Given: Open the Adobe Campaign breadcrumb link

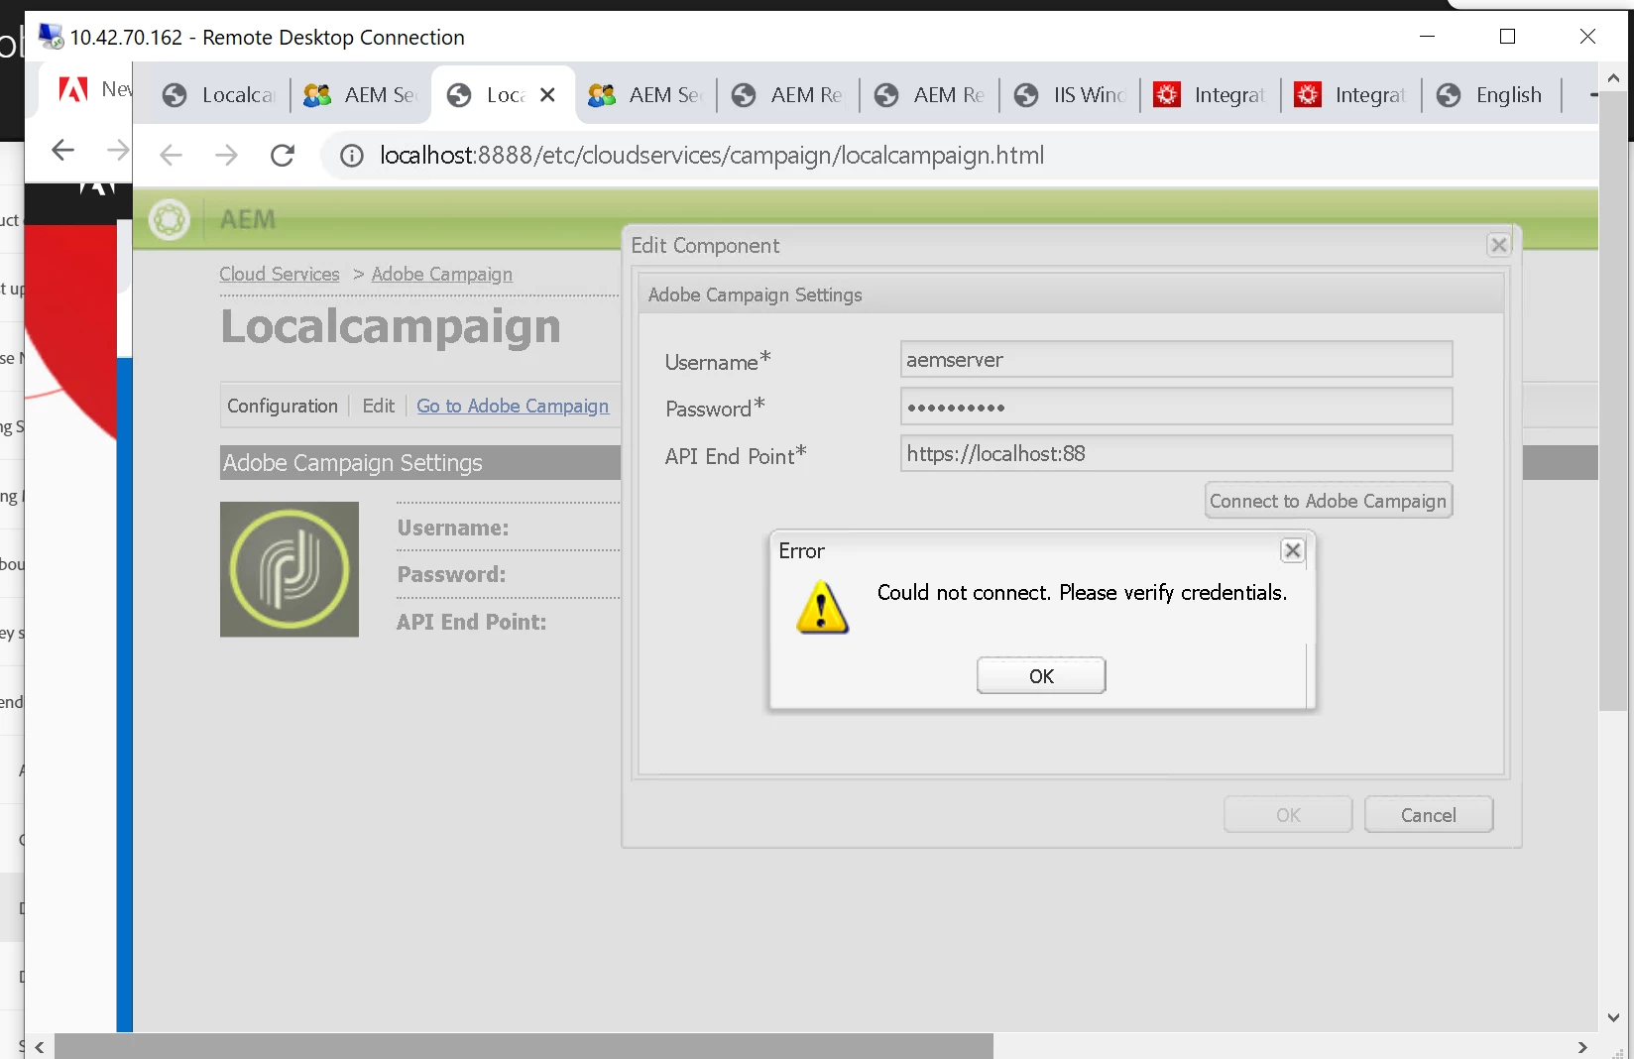Looking at the screenshot, I should [x=442, y=274].
